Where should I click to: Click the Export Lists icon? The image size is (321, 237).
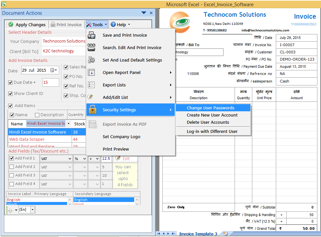(x=91, y=85)
